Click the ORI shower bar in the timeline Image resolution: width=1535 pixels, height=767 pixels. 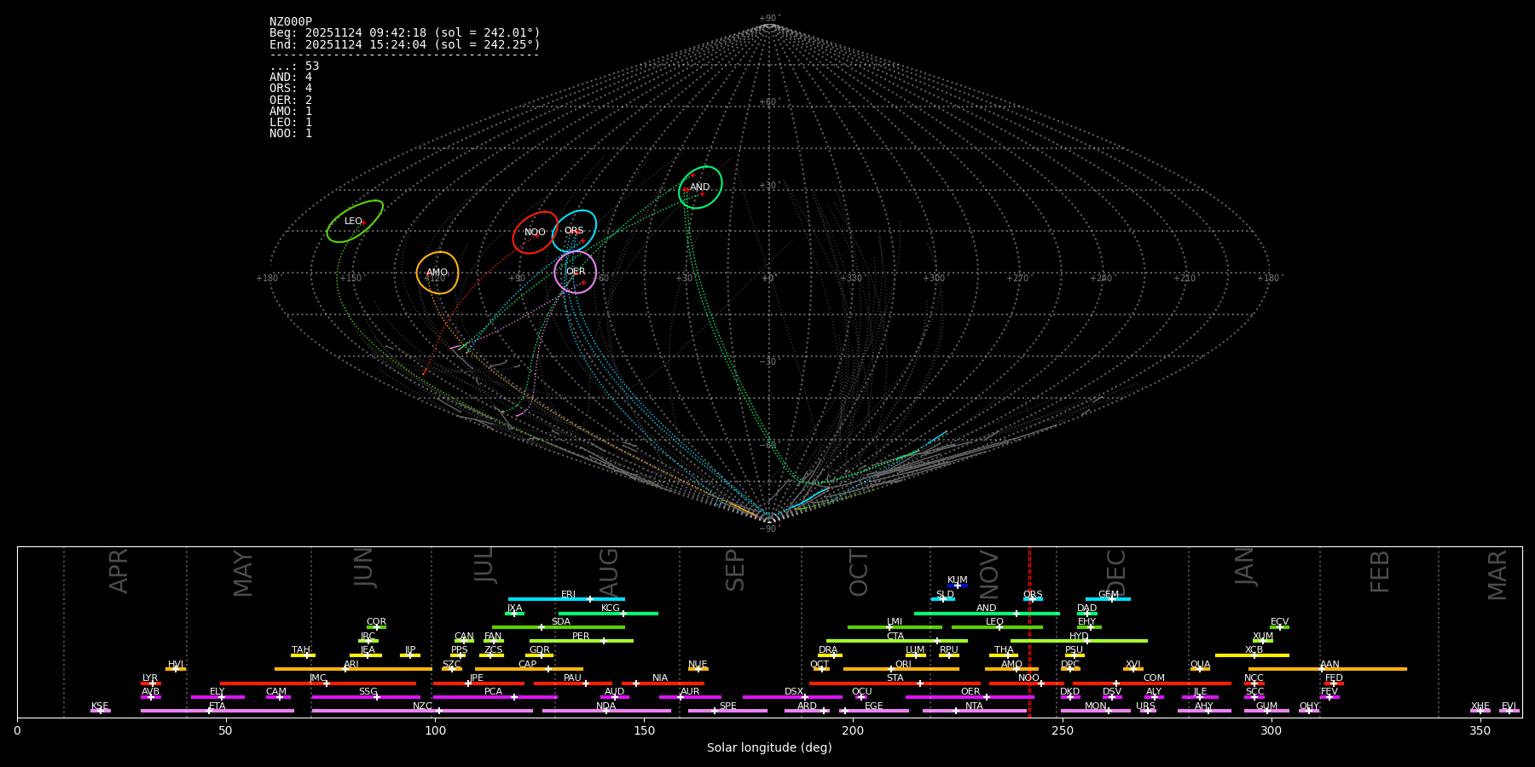pos(901,669)
